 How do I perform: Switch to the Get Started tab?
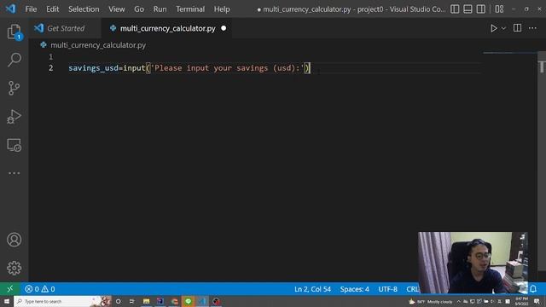65,28
